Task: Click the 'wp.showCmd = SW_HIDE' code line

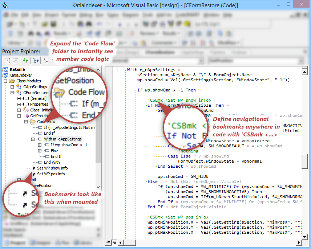Action: tap(183, 176)
